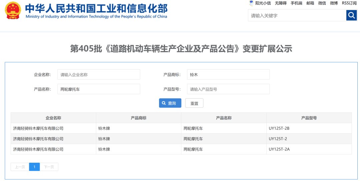Click the company name in the UY125T-2B row

(38, 128)
